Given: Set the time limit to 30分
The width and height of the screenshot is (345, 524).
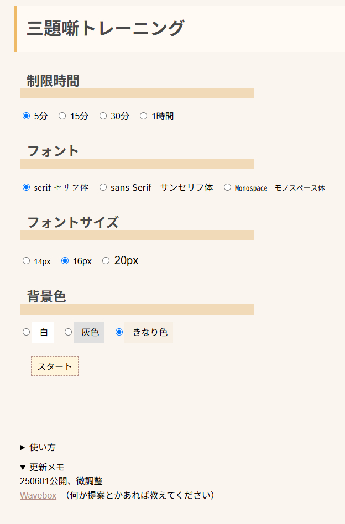Looking at the screenshot, I should click(x=103, y=116).
